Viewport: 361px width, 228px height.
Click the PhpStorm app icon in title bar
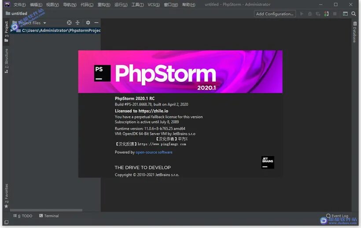pyautogui.click(x=7, y=4)
